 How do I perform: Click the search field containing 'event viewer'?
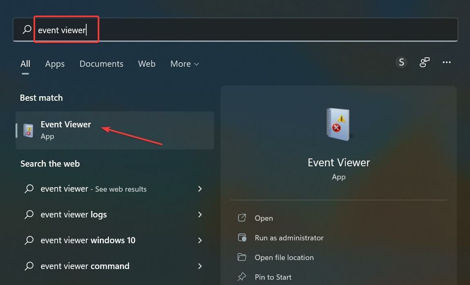pyautogui.click(x=235, y=29)
